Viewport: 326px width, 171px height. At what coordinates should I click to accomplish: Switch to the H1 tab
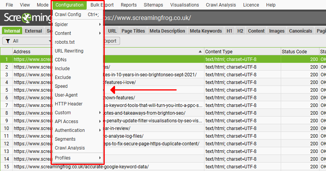229,31
